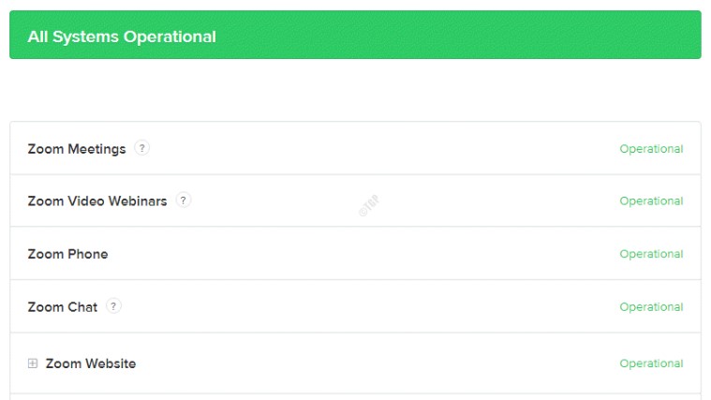This screenshot has height=400, width=711.
Task: Click Operational status of Zoom Chat
Action: pos(651,307)
